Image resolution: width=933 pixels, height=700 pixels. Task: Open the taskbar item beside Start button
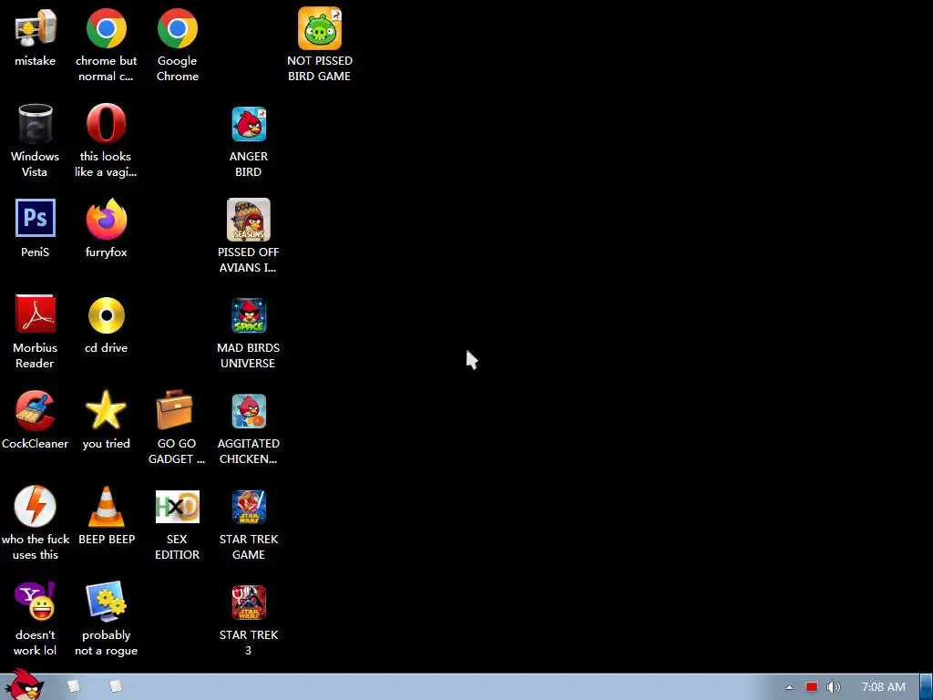(74, 686)
